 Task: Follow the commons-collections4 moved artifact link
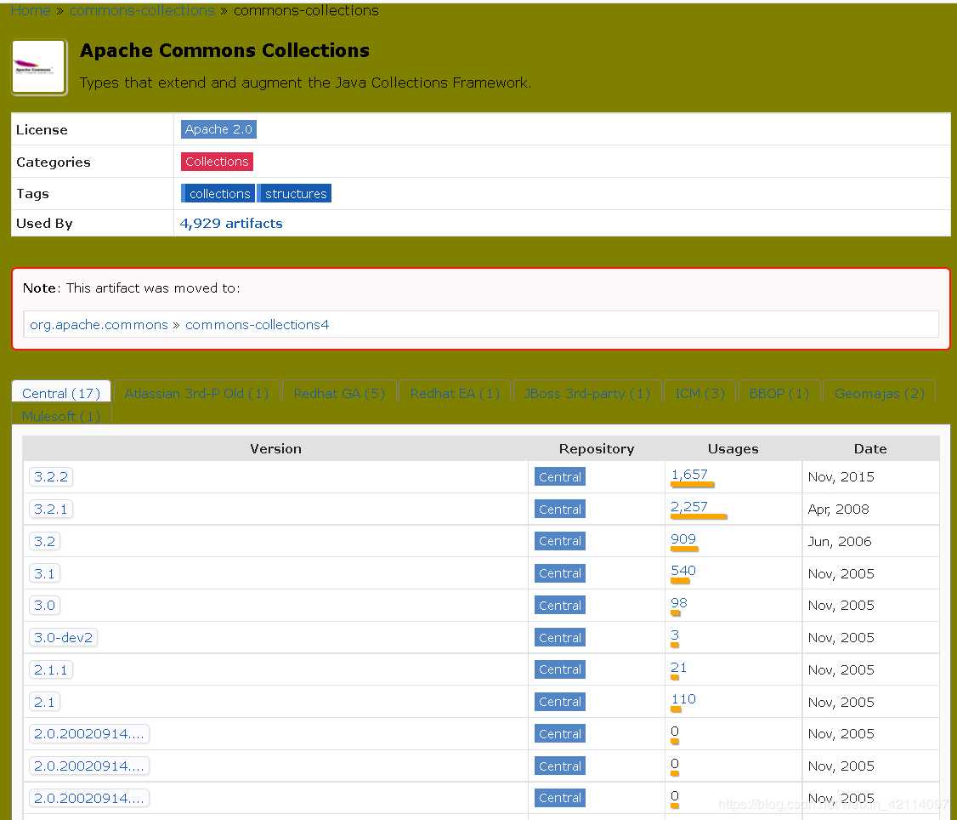click(257, 324)
